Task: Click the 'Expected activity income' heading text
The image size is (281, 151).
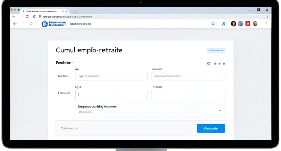Action: pyautogui.click(x=97, y=107)
